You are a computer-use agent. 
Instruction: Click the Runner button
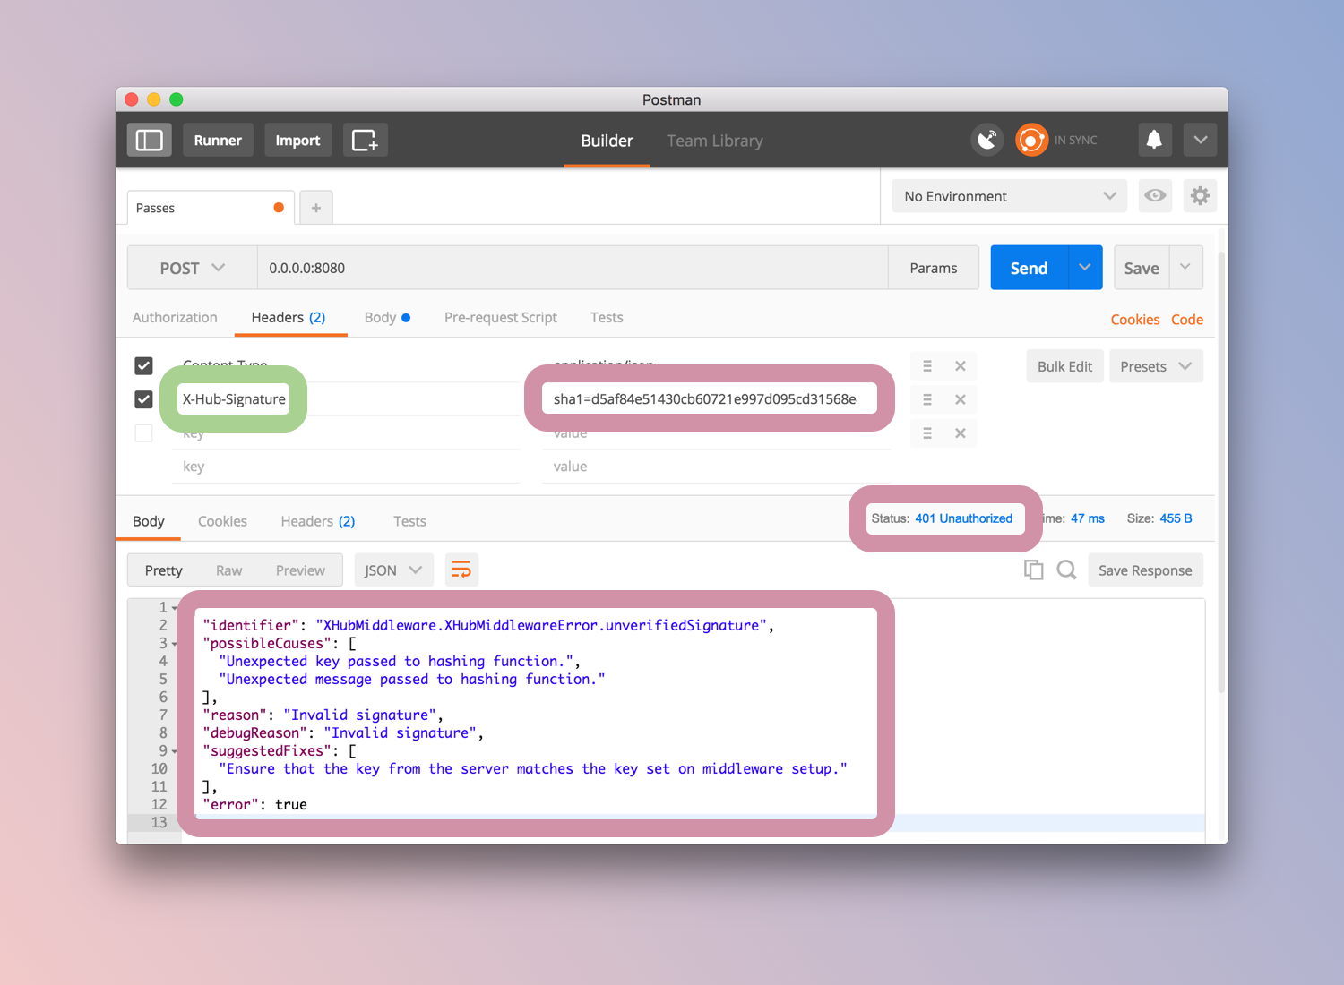click(x=218, y=141)
